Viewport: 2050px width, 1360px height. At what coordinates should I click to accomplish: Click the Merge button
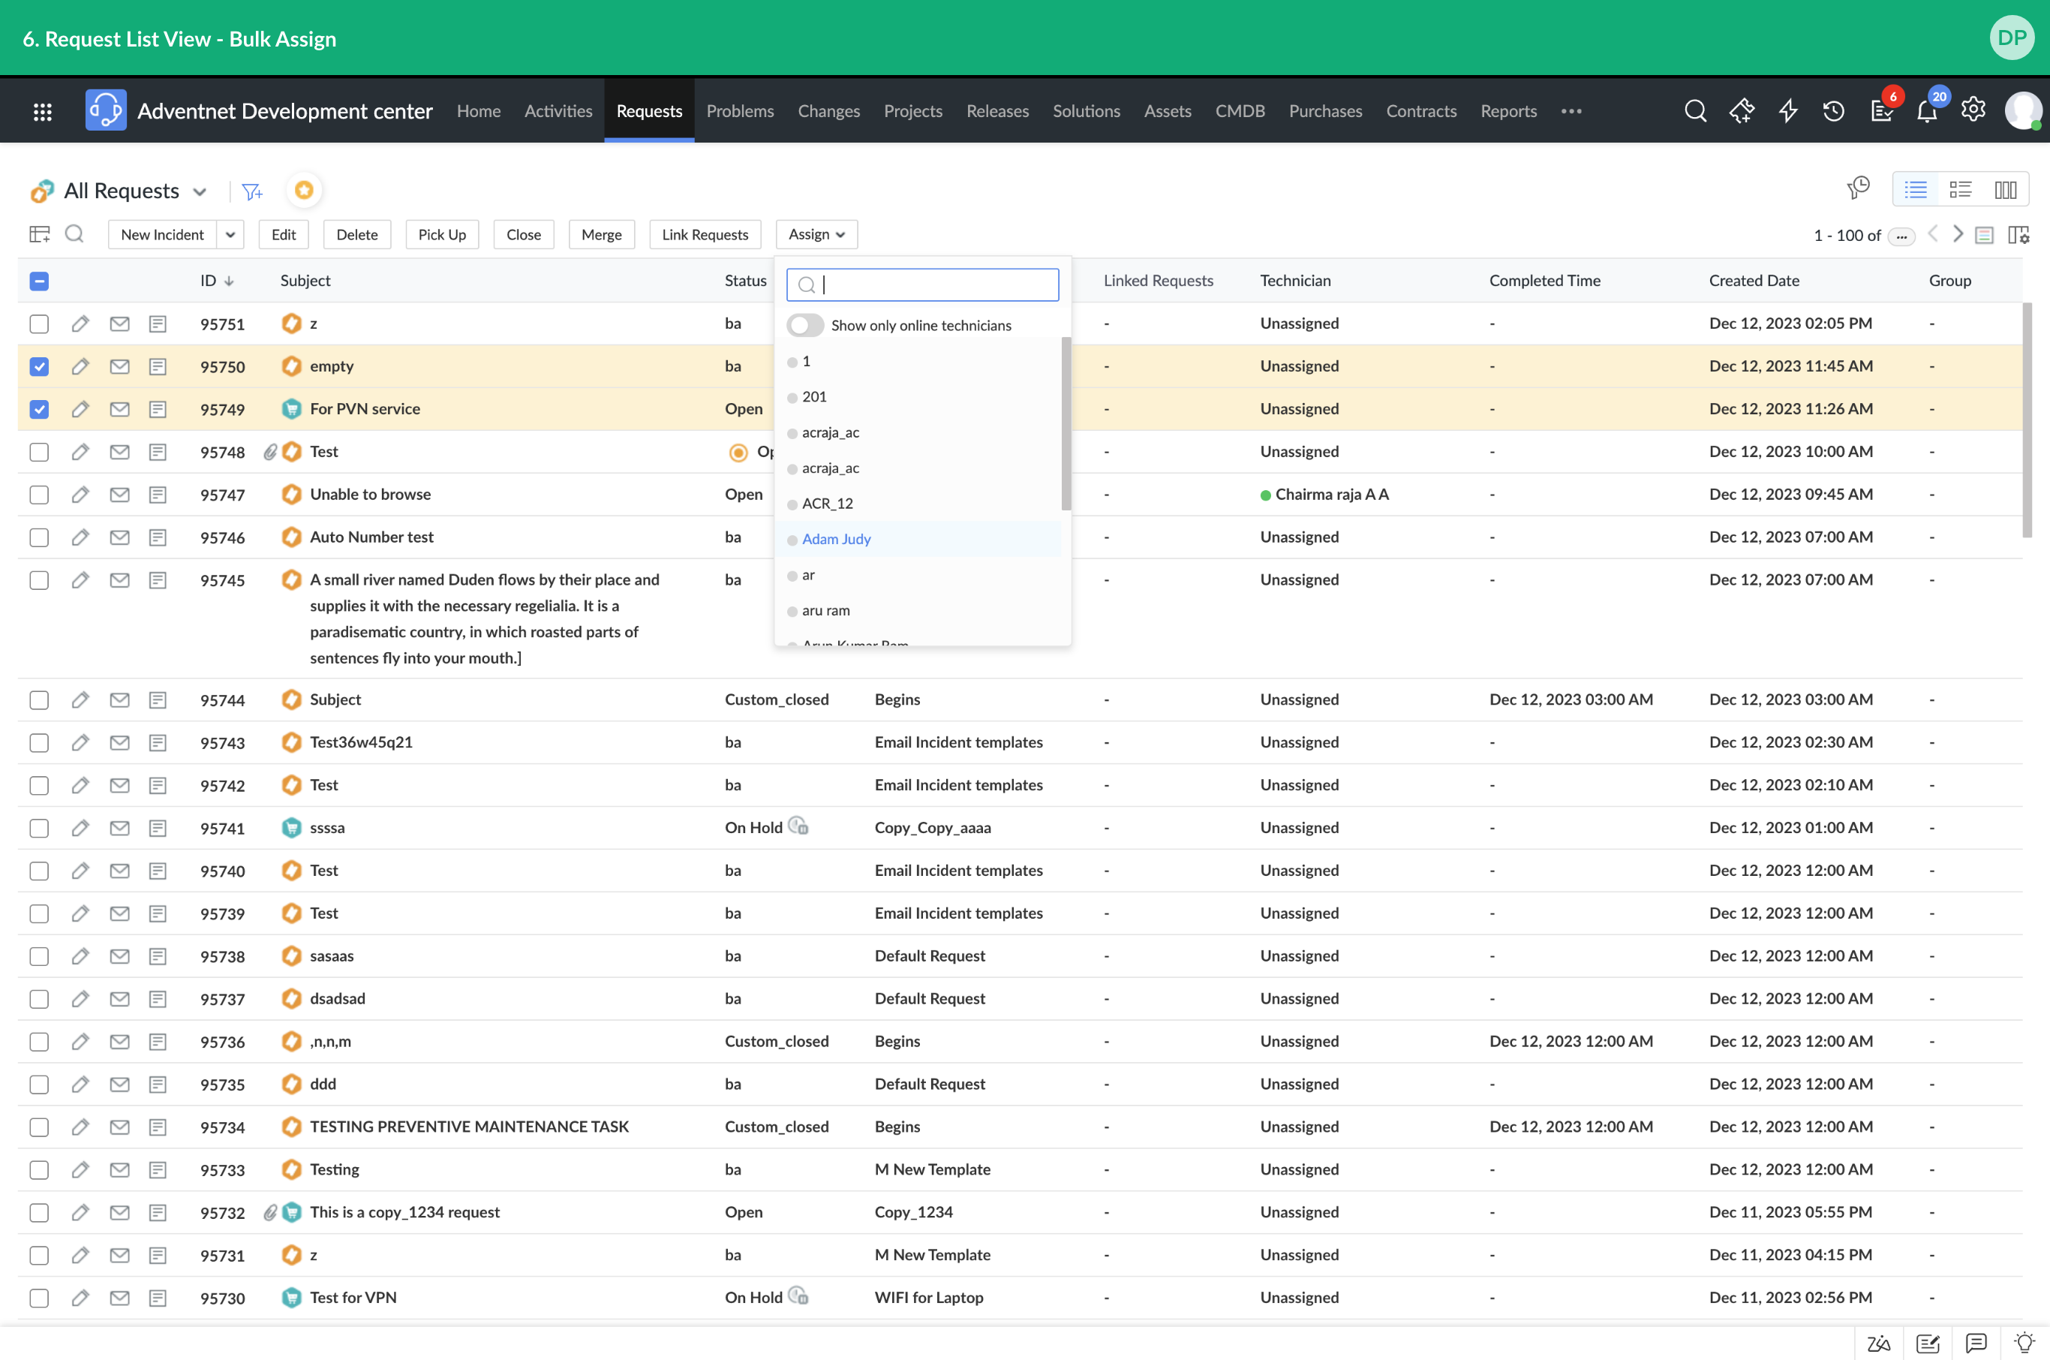601,234
